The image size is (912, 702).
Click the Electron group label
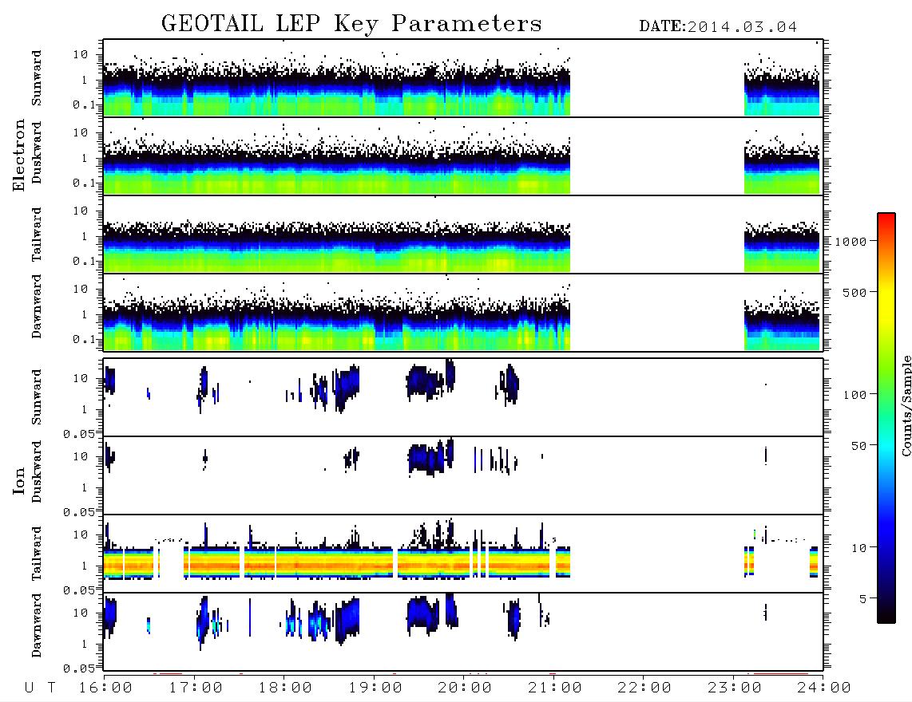coord(19,155)
